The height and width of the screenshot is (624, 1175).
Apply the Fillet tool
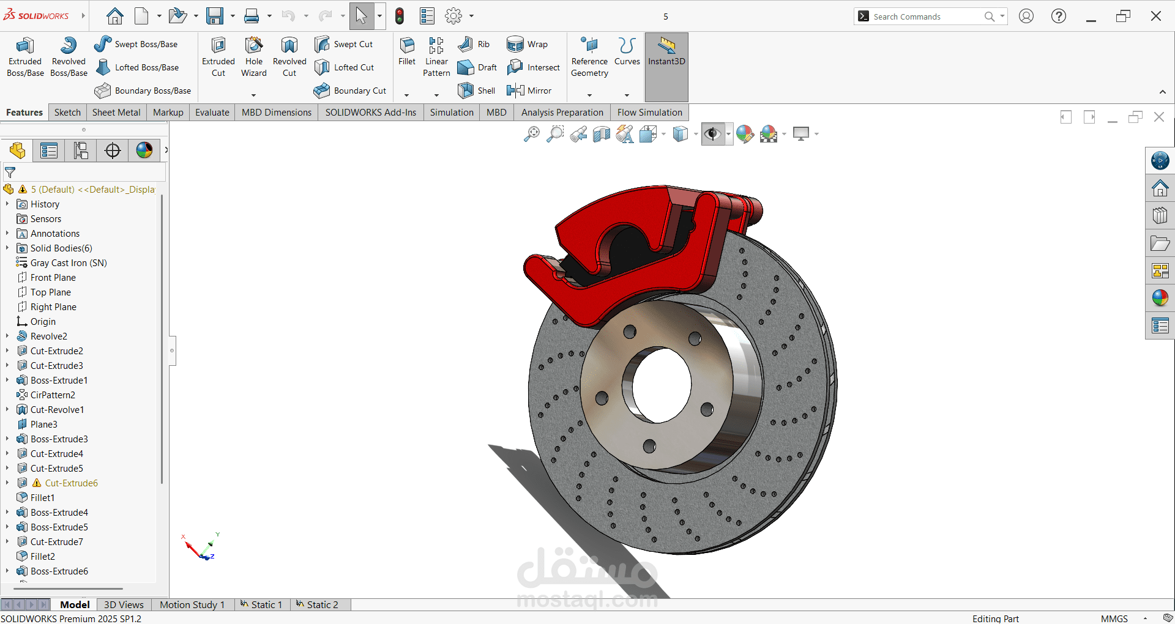click(407, 51)
